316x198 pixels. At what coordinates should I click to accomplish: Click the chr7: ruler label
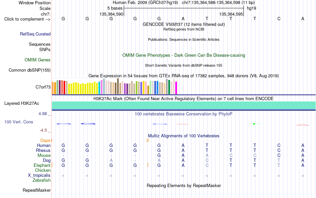pos(46,14)
